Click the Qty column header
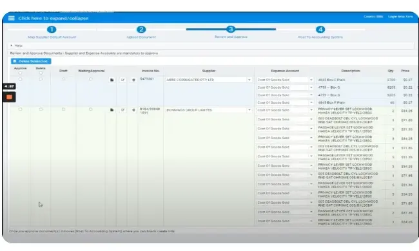 391,71
